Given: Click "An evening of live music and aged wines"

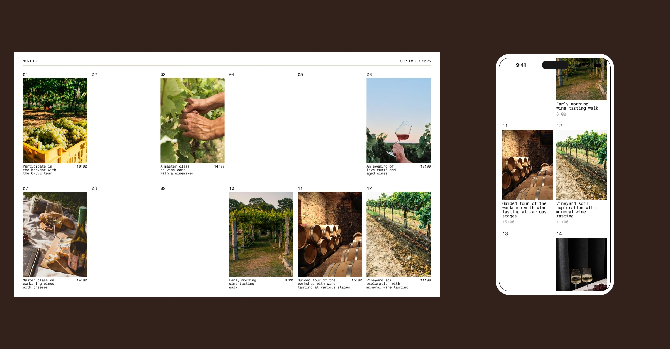Looking at the screenshot, I should pos(381,170).
